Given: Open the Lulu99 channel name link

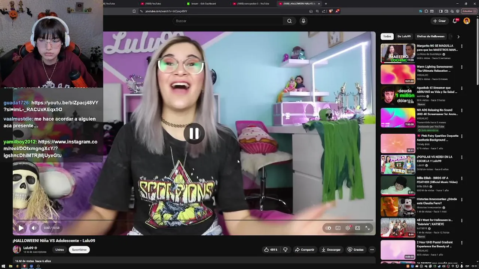Looking at the screenshot, I should click(x=28, y=248).
